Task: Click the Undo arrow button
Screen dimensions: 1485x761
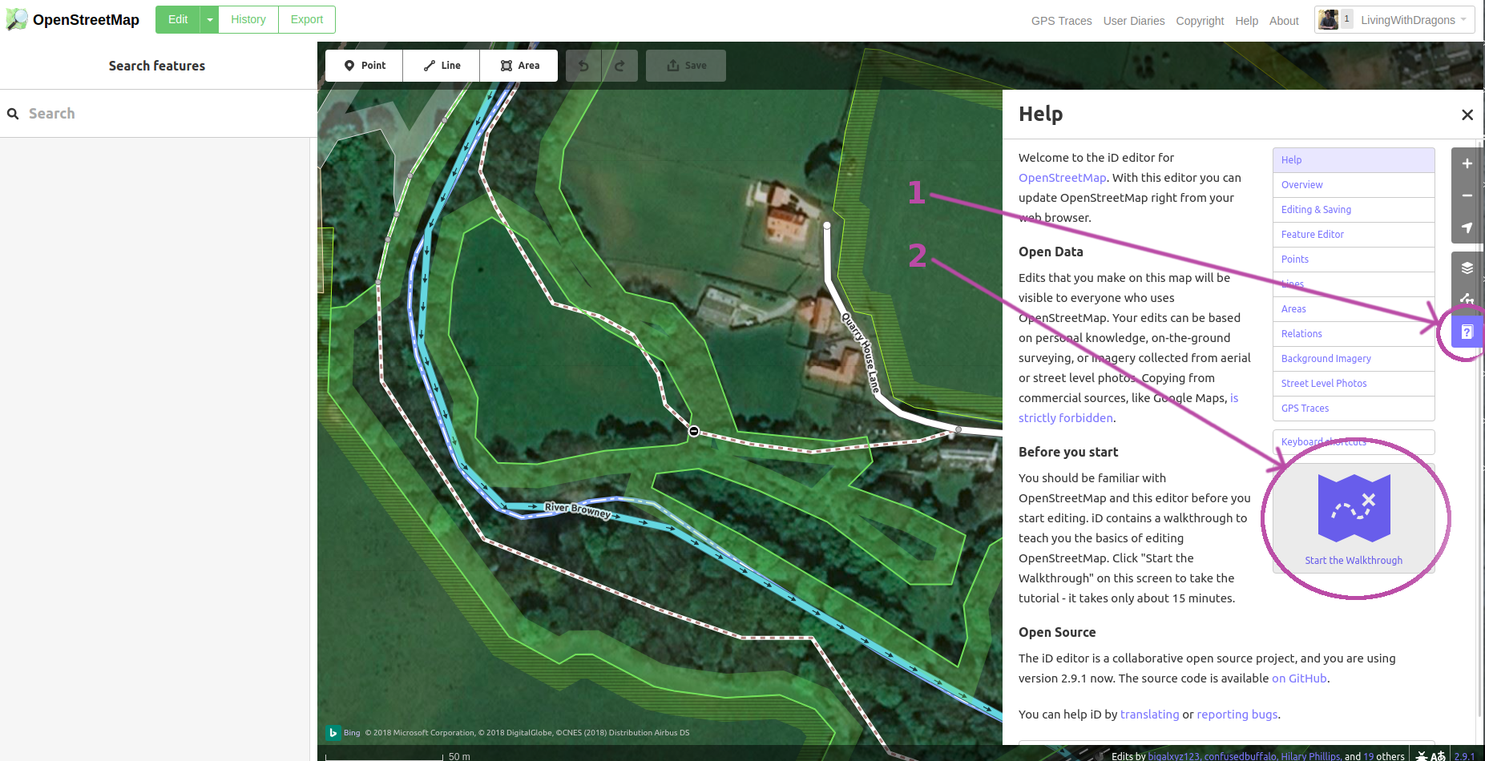Action: (x=583, y=66)
